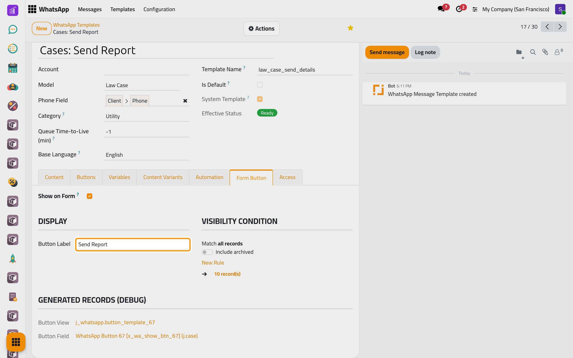Open j_whatsapp.button_template_67 view link
This screenshot has height=358, width=573.
click(x=115, y=322)
